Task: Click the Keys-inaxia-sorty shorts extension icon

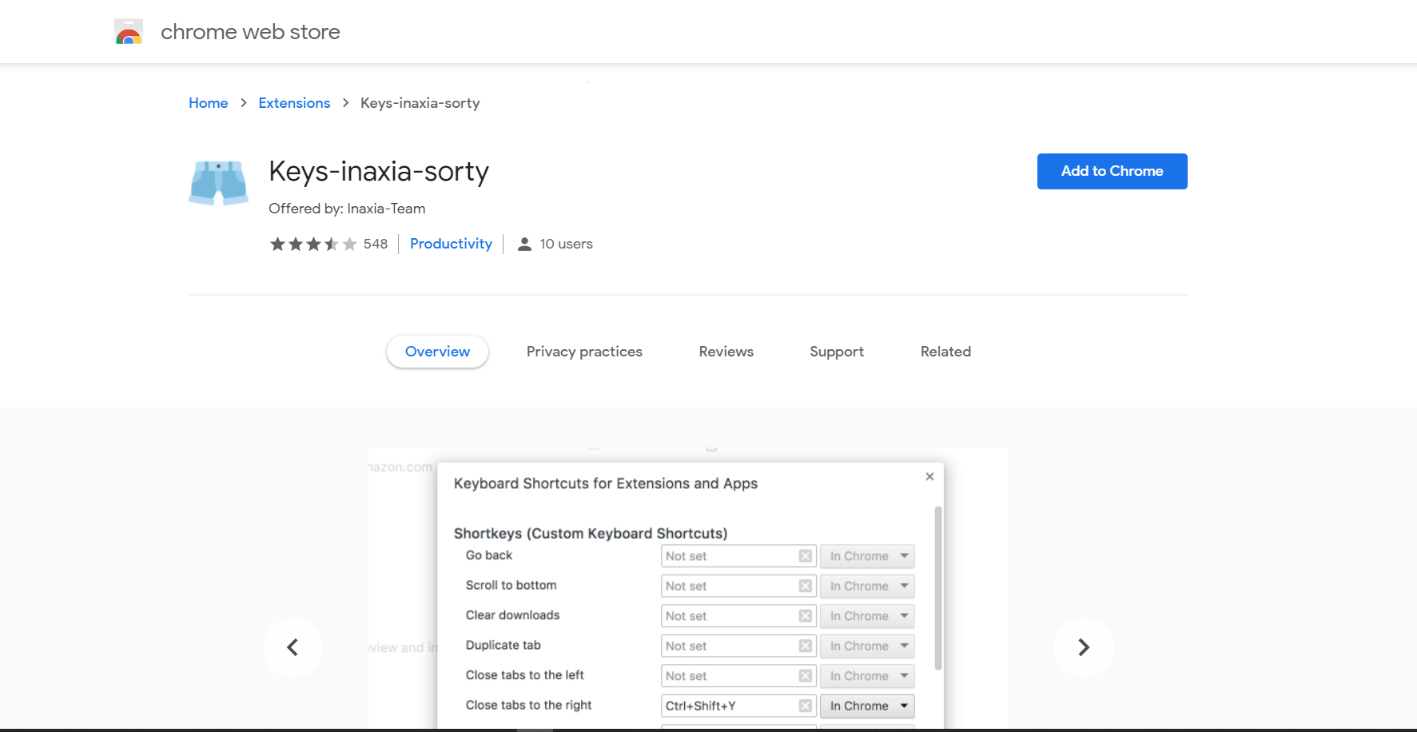Action: point(219,183)
